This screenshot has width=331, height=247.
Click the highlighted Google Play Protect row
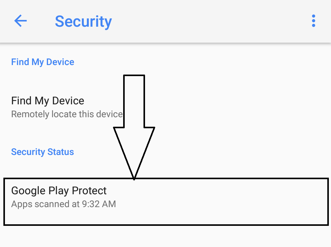(x=165, y=201)
